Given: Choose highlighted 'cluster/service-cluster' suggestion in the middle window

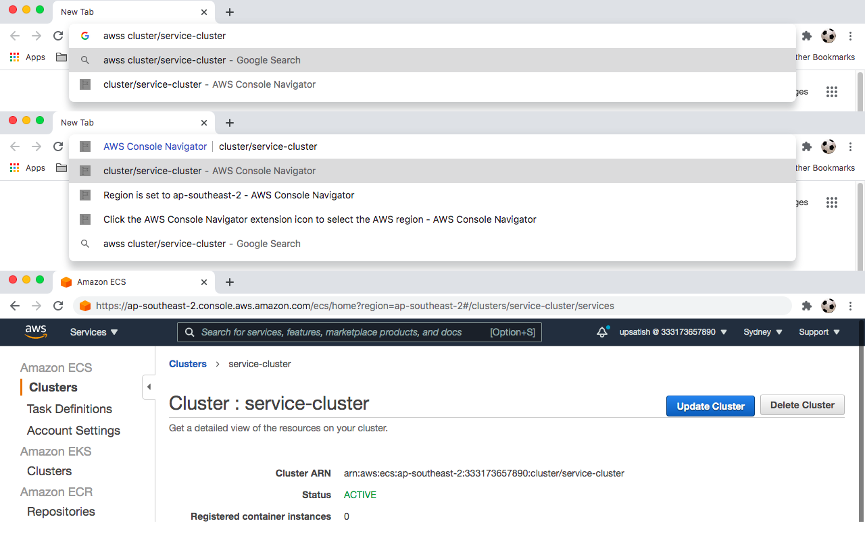Looking at the screenshot, I should pos(432,171).
